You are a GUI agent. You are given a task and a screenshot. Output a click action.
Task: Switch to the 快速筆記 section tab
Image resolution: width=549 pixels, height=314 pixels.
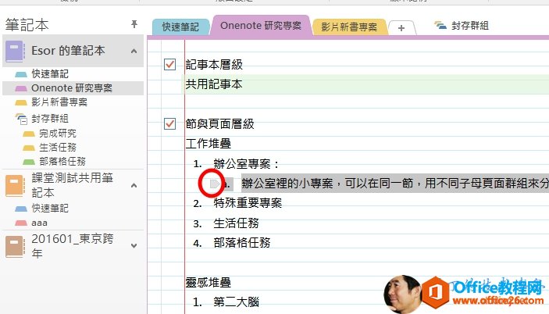[x=180, y=27]
